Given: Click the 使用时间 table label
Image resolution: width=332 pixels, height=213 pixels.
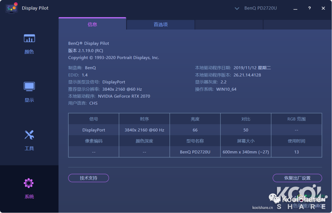Looking at the screenshot, I should [x=296, y=141].
